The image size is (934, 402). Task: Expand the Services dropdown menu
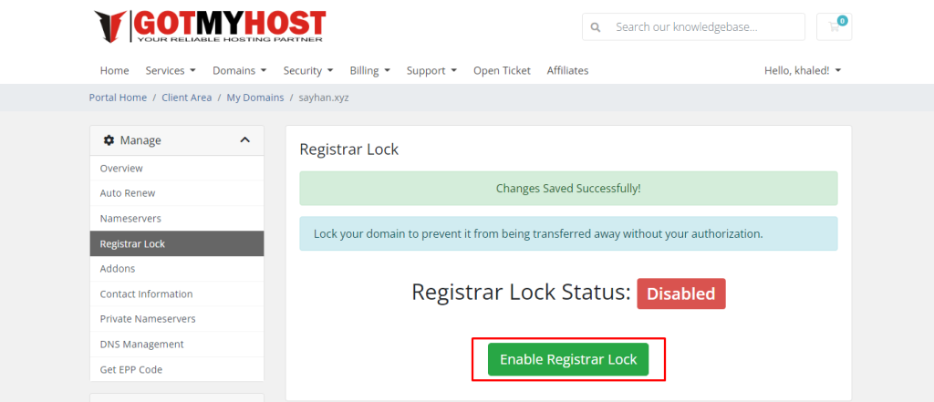coord(171,70)
